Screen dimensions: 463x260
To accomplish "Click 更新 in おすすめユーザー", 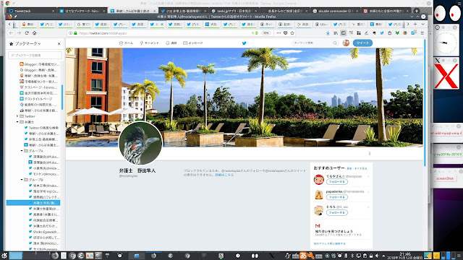I will tap(349, 168).
